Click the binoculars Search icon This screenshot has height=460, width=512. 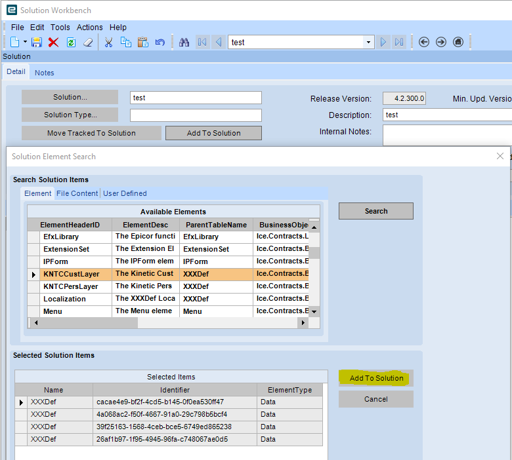click(x=184, y=42)
